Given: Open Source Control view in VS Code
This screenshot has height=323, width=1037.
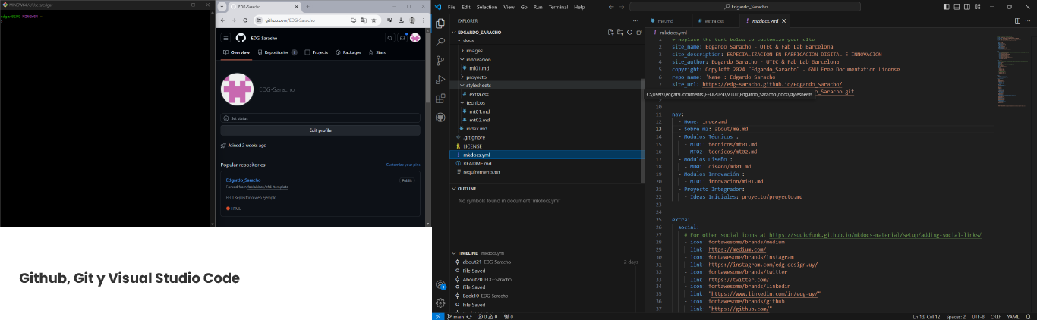Looking at the screenshot, I should point(440,61).
